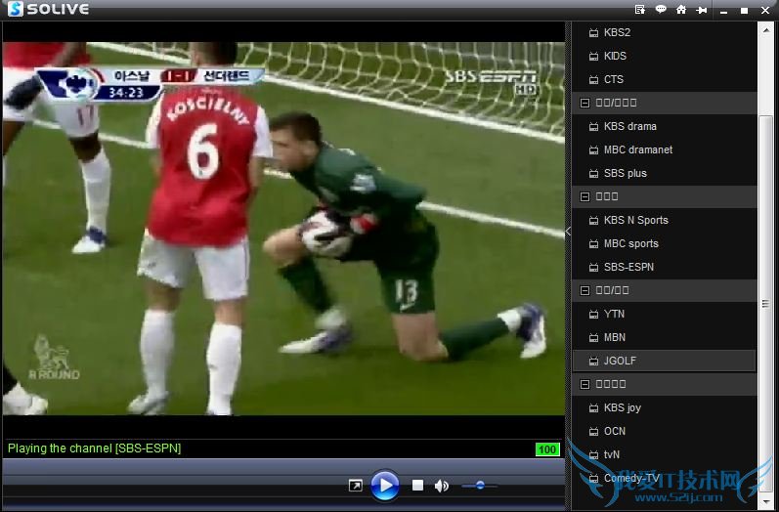Open the MBC dramanet channel
Screen dimensions: 779x512
pyautogui.click(x=664, y=149)
